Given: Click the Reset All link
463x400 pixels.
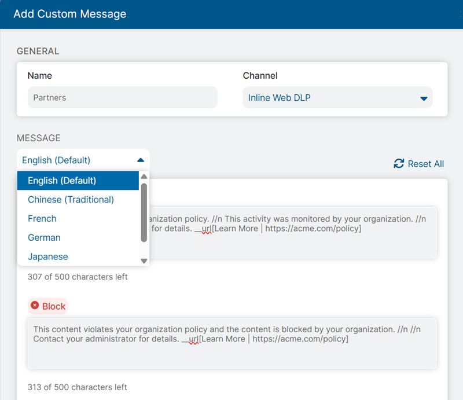Looking at the screenshot, I should pos(425,164).
